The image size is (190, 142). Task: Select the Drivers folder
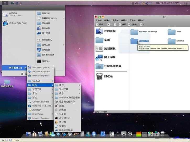(175, 32)
